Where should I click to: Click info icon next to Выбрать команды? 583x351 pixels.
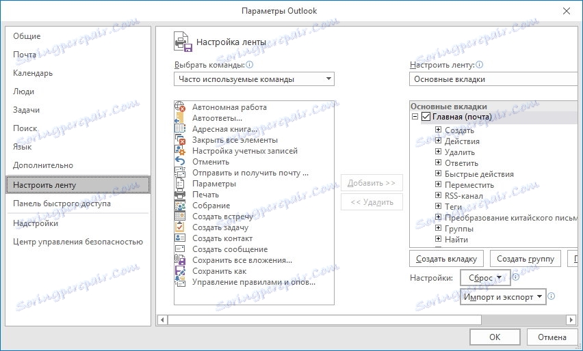(250, 65)
